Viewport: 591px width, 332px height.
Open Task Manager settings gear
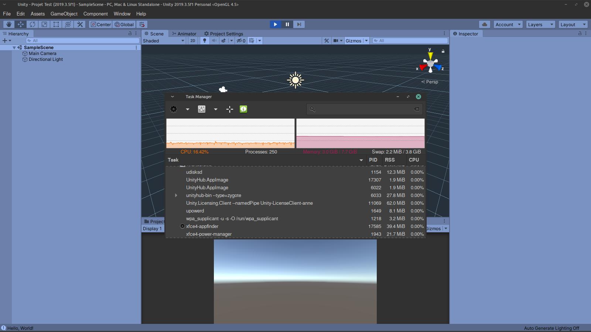click(x=174, y=109)
